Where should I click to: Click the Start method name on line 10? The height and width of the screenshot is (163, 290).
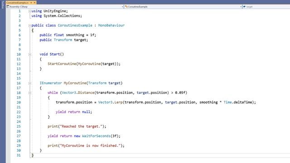click(55, 54)
